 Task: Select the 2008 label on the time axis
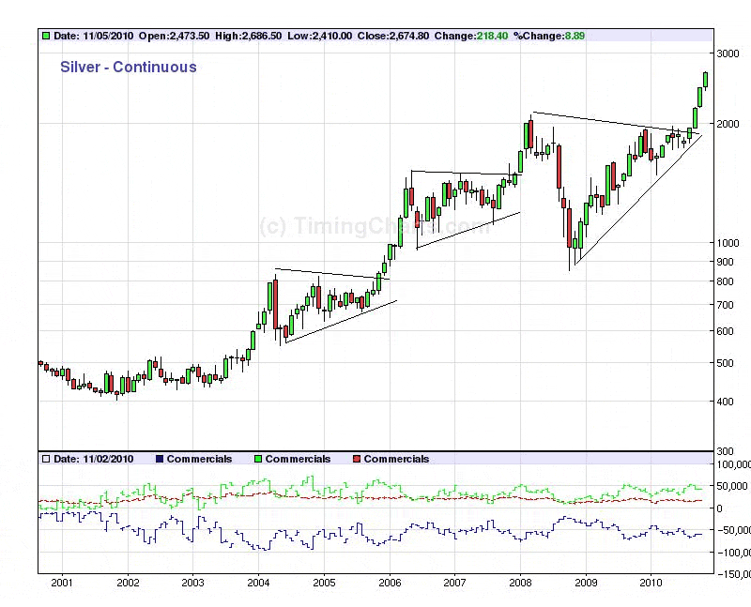[519, 583]
